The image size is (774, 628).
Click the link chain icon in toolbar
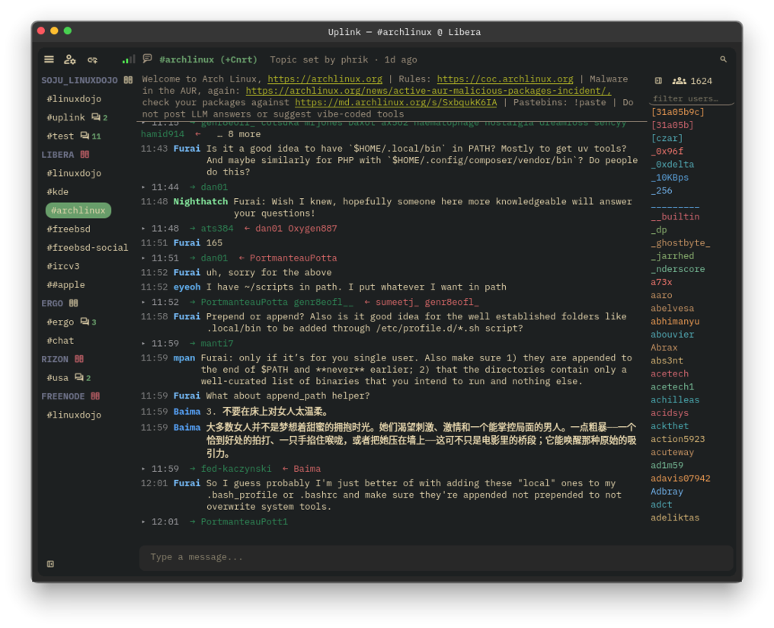(x=92, y=59)
